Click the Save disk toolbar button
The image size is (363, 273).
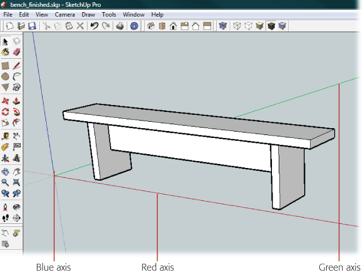click(x=32, y=26)
